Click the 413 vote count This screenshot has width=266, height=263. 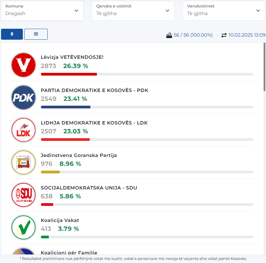pyautogui.click(x=46, y=229)
